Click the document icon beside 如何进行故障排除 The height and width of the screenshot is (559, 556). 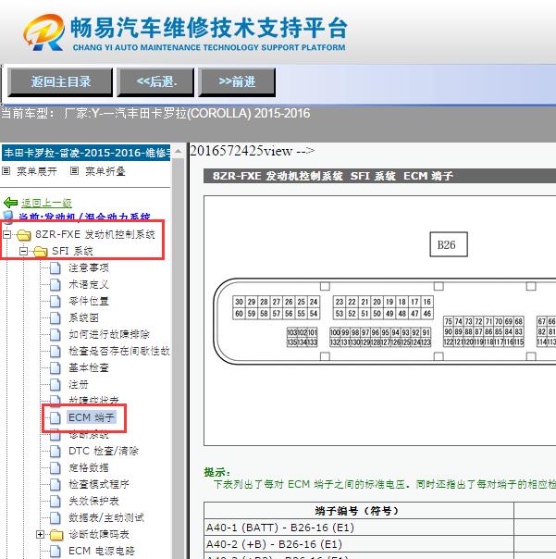[55, 334]
